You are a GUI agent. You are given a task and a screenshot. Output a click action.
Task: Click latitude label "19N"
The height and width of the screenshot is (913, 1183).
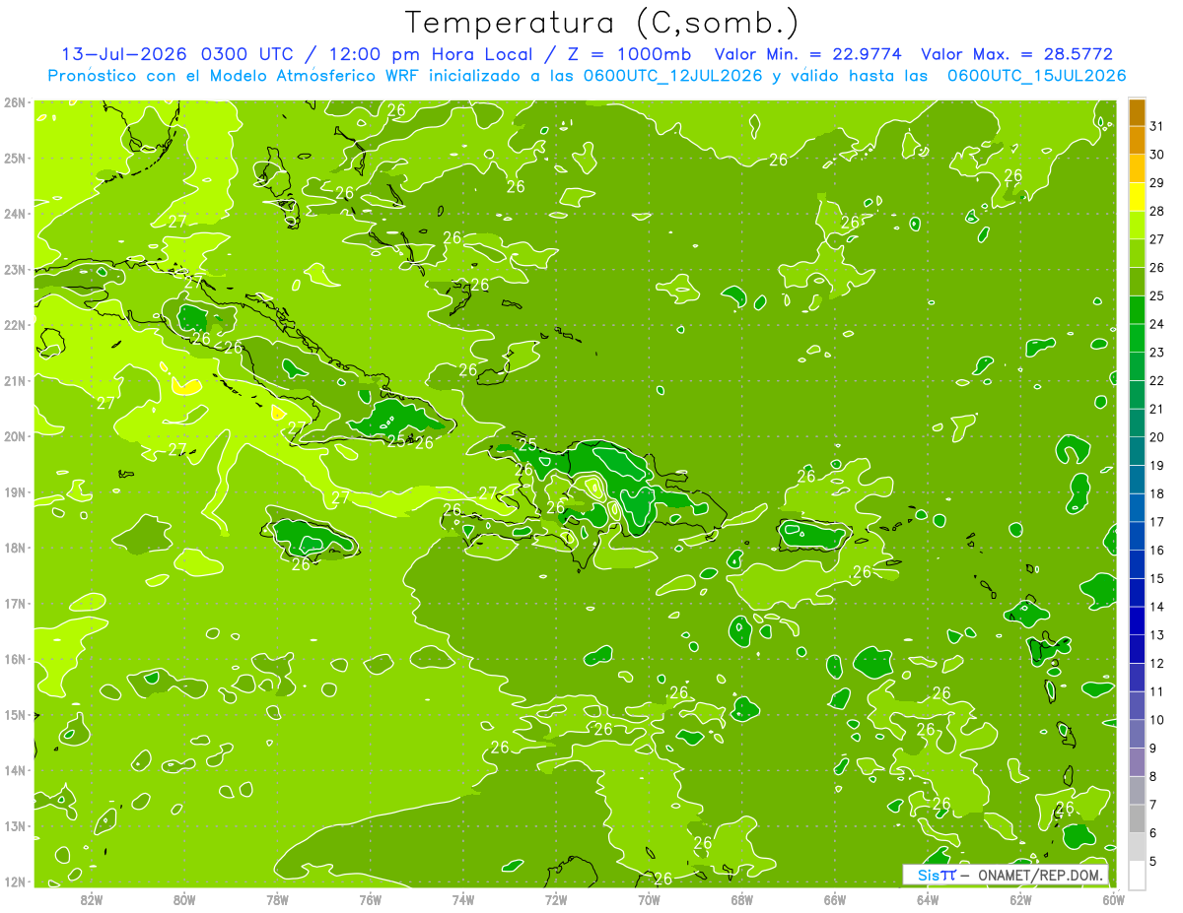coord(15,492)
